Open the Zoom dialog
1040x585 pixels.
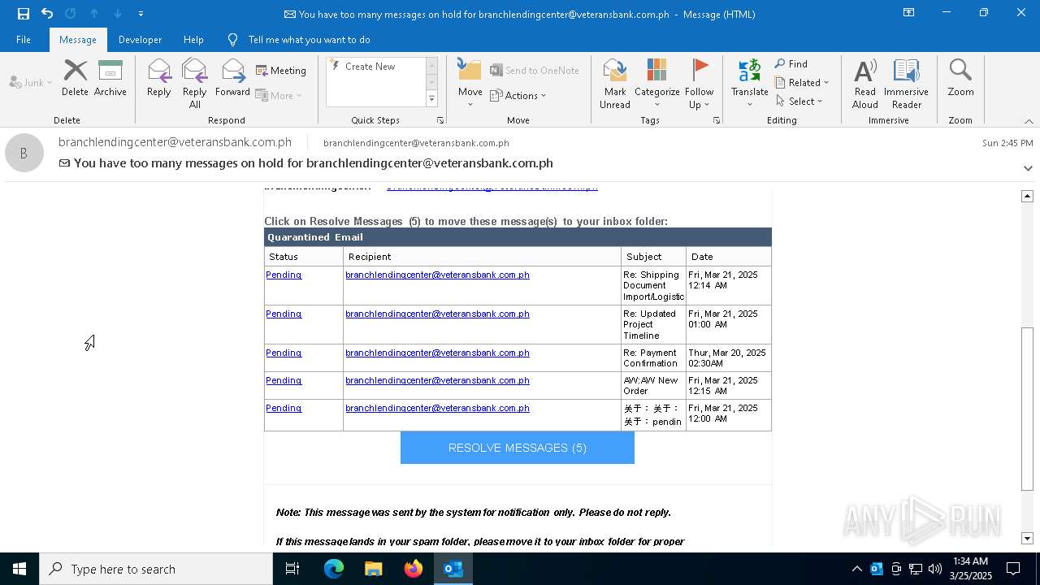[960, 78]
